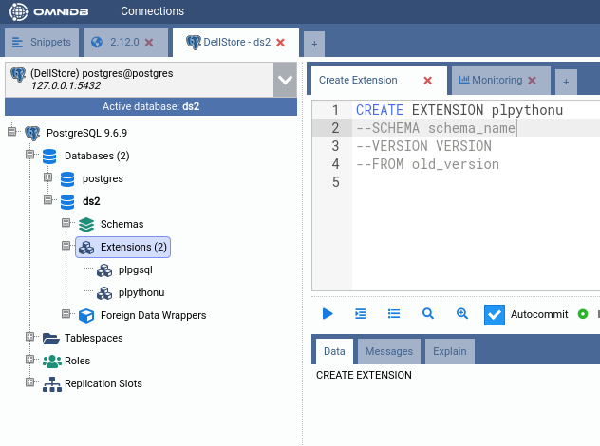Select the plpythonu extension in tree
The image size is (600, 446).
tap(141, 292)
